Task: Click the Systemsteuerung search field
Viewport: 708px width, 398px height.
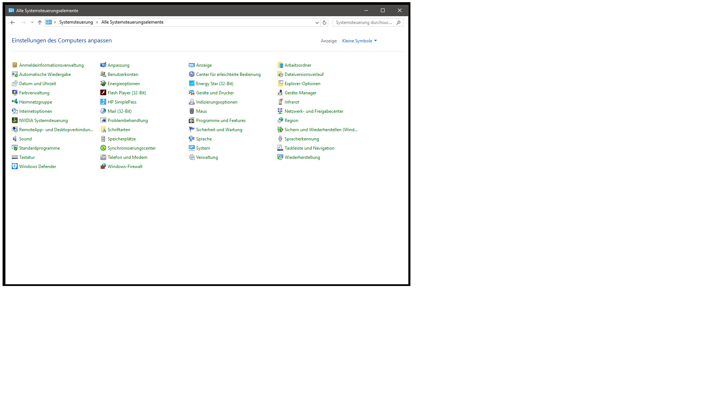Action: 364,22
